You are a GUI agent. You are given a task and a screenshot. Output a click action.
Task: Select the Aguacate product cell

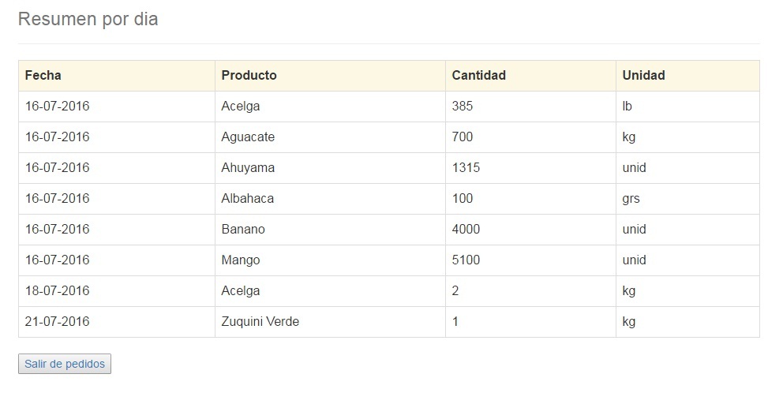(330, 137)
